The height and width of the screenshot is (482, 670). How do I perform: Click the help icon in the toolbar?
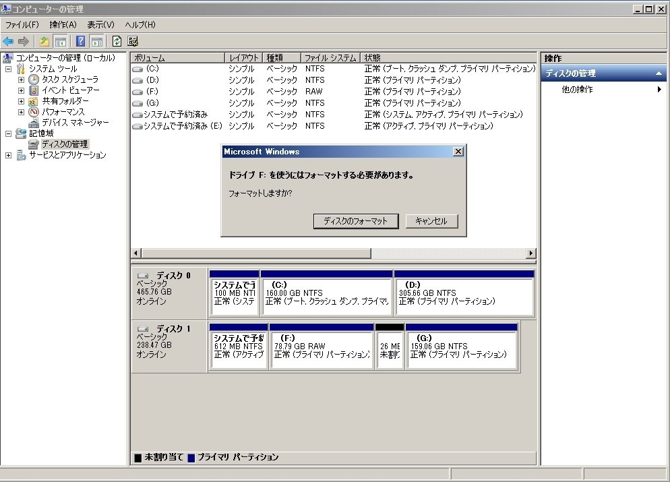pyautogui.click(x=80, y=40)
